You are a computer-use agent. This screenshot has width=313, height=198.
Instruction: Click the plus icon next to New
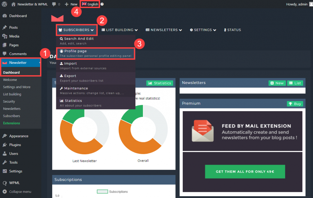click(x=67, y=4)
